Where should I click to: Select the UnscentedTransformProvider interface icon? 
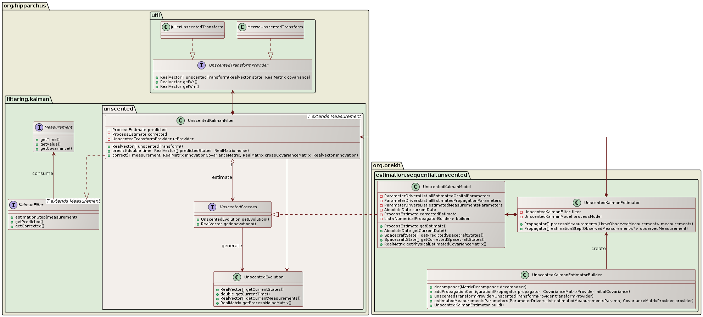(x=202, y=65)
